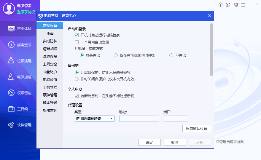Enable 一个月内自动登录 checkbox
Viewport: 261px width, 160px height.
tap(77, 42)
